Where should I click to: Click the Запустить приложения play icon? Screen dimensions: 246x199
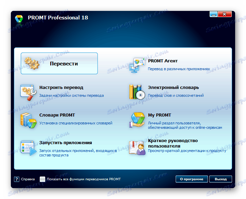click(x=29, y=148)
